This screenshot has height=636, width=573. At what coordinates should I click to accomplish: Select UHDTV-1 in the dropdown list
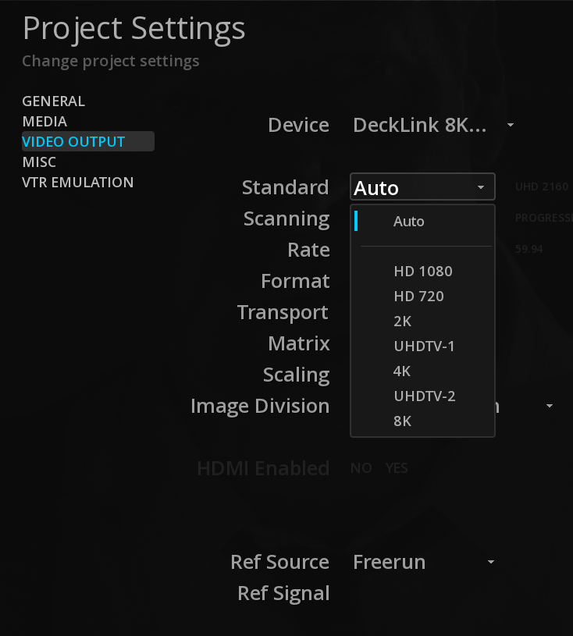424,346
